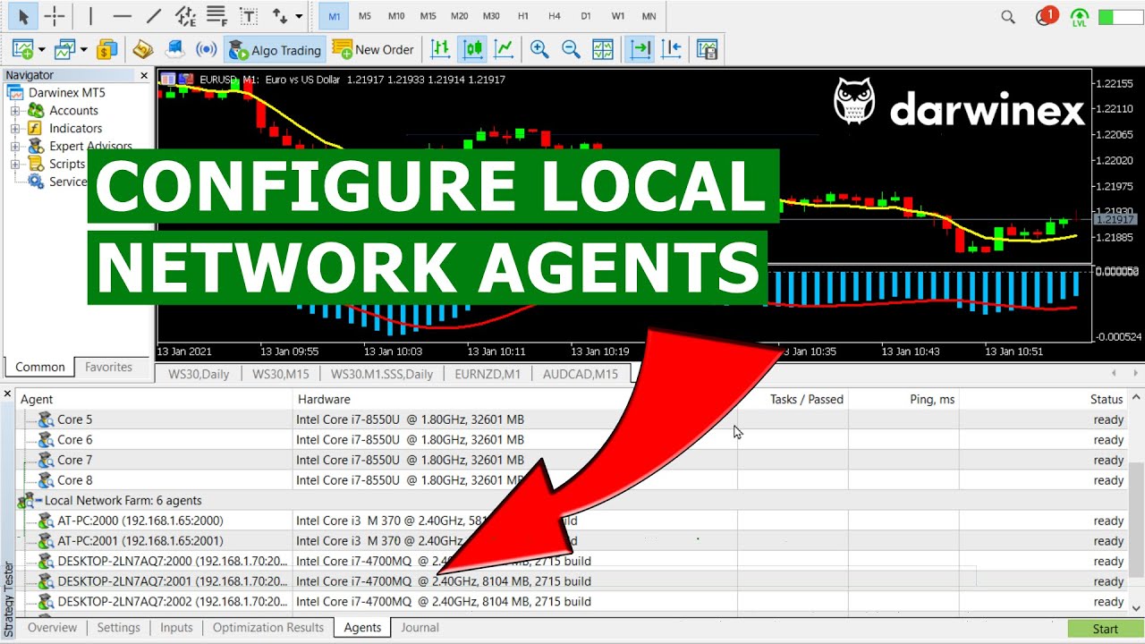Click the Start button

click(x=1106, y=629)
